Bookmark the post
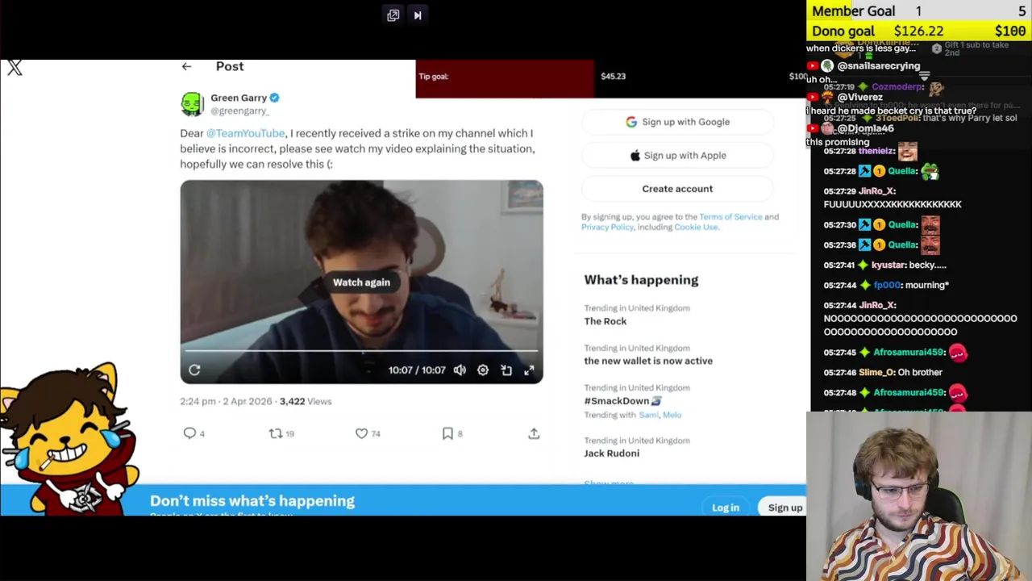 (447, 433)
